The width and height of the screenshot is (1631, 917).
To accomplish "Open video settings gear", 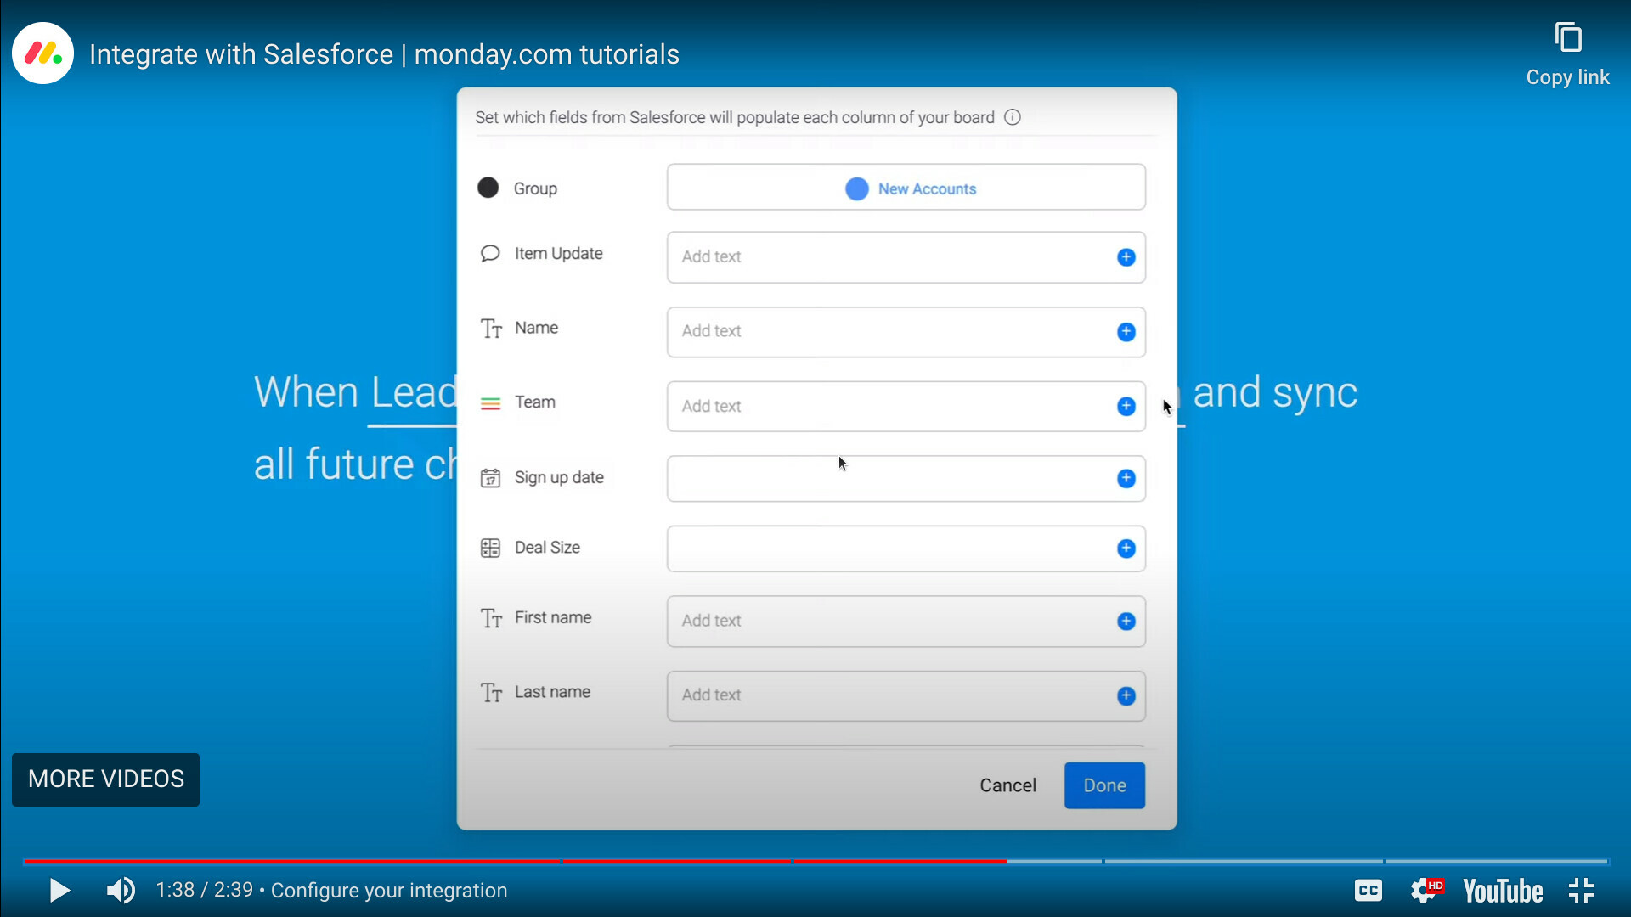I will [1426, 890].
